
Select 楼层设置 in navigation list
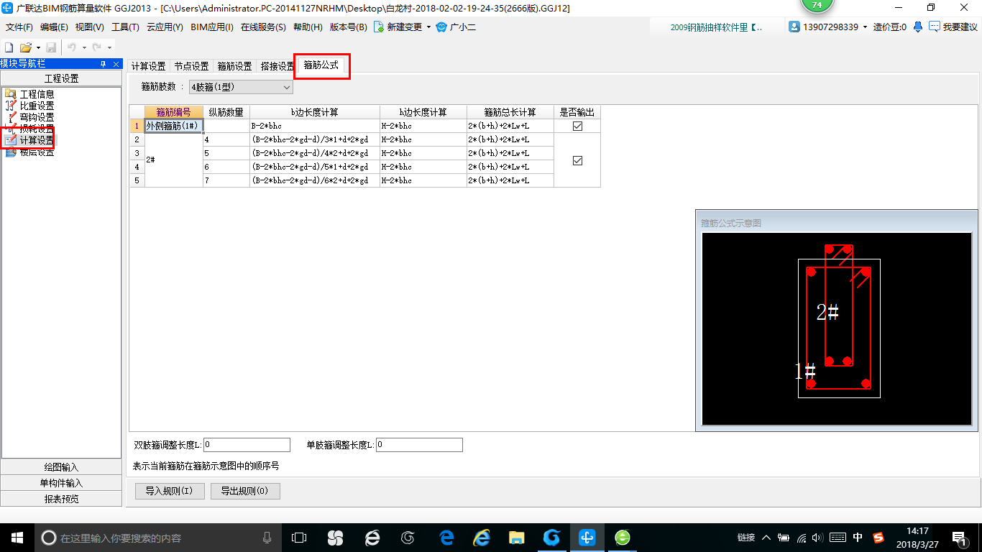pyautogui.click(x=37, y=152)
